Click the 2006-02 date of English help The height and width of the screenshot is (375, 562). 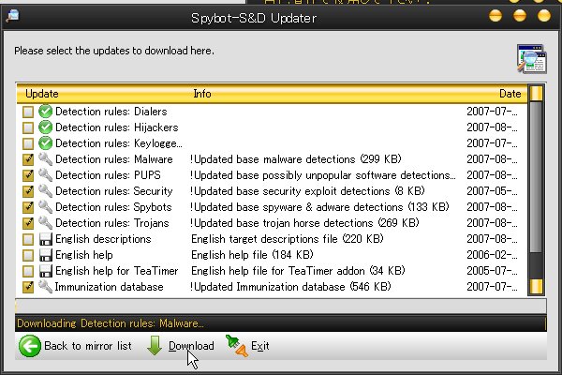click(492, 255)
